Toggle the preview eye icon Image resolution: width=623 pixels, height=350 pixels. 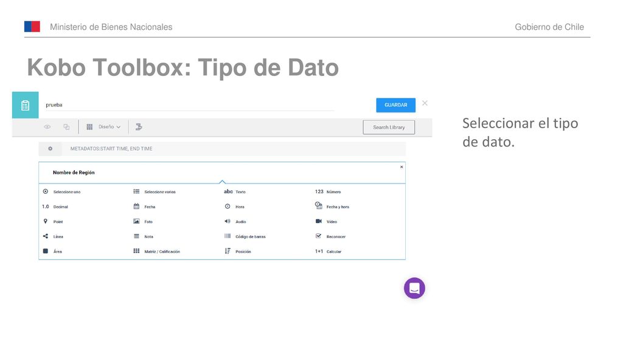(47, 127)
